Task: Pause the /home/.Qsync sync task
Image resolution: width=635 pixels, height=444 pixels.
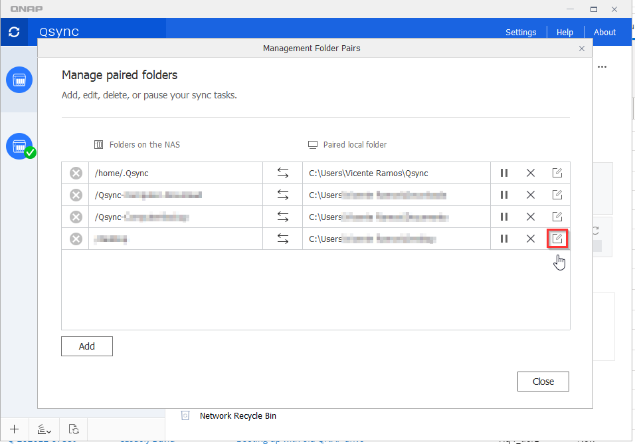Action: (503, 173)
